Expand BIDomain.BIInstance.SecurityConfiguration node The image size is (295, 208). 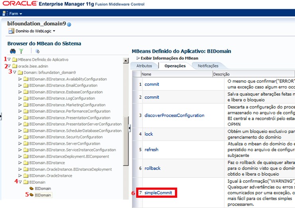[x=20, y=137]
